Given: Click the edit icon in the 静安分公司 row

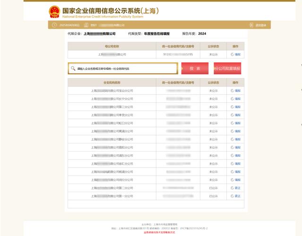Looking at the screenshot, I should click(x=232, y=139).
